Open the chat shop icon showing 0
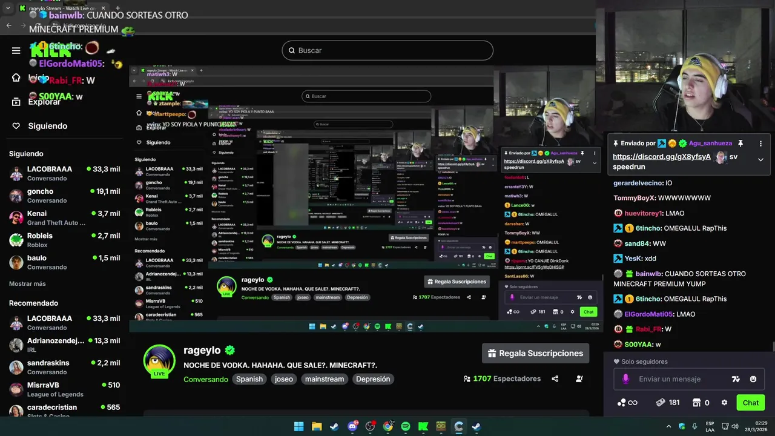Screen dimensions: 775x436 (x=696, y=403)
